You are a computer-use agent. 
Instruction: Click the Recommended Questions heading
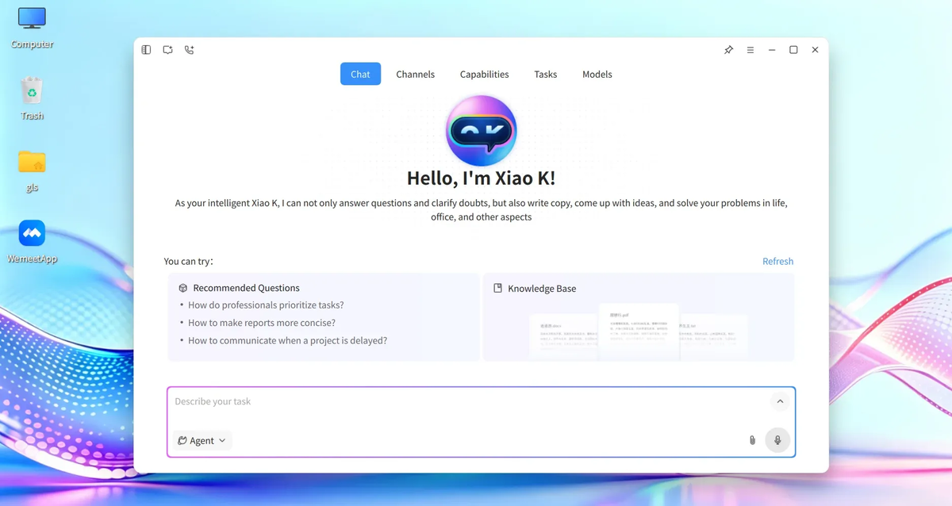[x=246, y=288]
